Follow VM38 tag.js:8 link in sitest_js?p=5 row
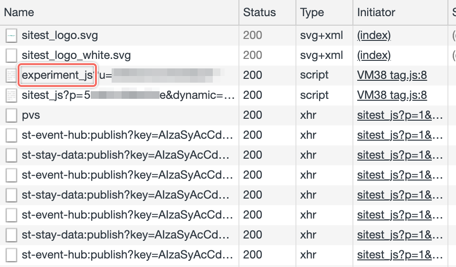Screen dimensions: 456x267 pos(392,95)
